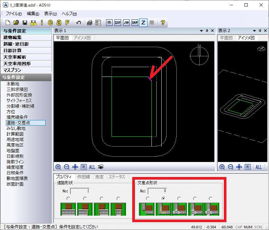Select the fourth 交差点形状 radio button

(x=195, y=199)
